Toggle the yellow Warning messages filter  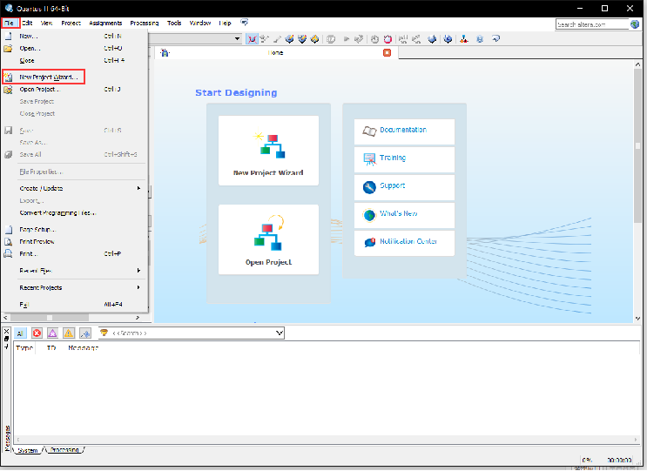(69, 333)
